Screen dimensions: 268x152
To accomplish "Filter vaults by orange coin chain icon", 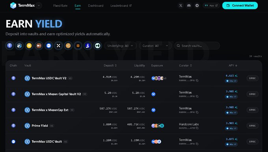I will click(68, 46).
